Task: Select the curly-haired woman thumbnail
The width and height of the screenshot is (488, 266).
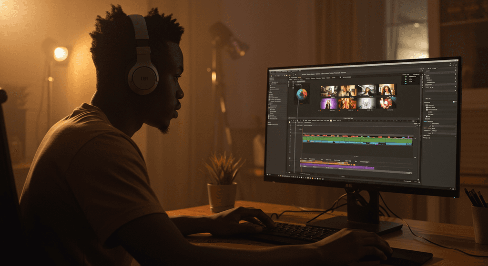Action: 386,90
